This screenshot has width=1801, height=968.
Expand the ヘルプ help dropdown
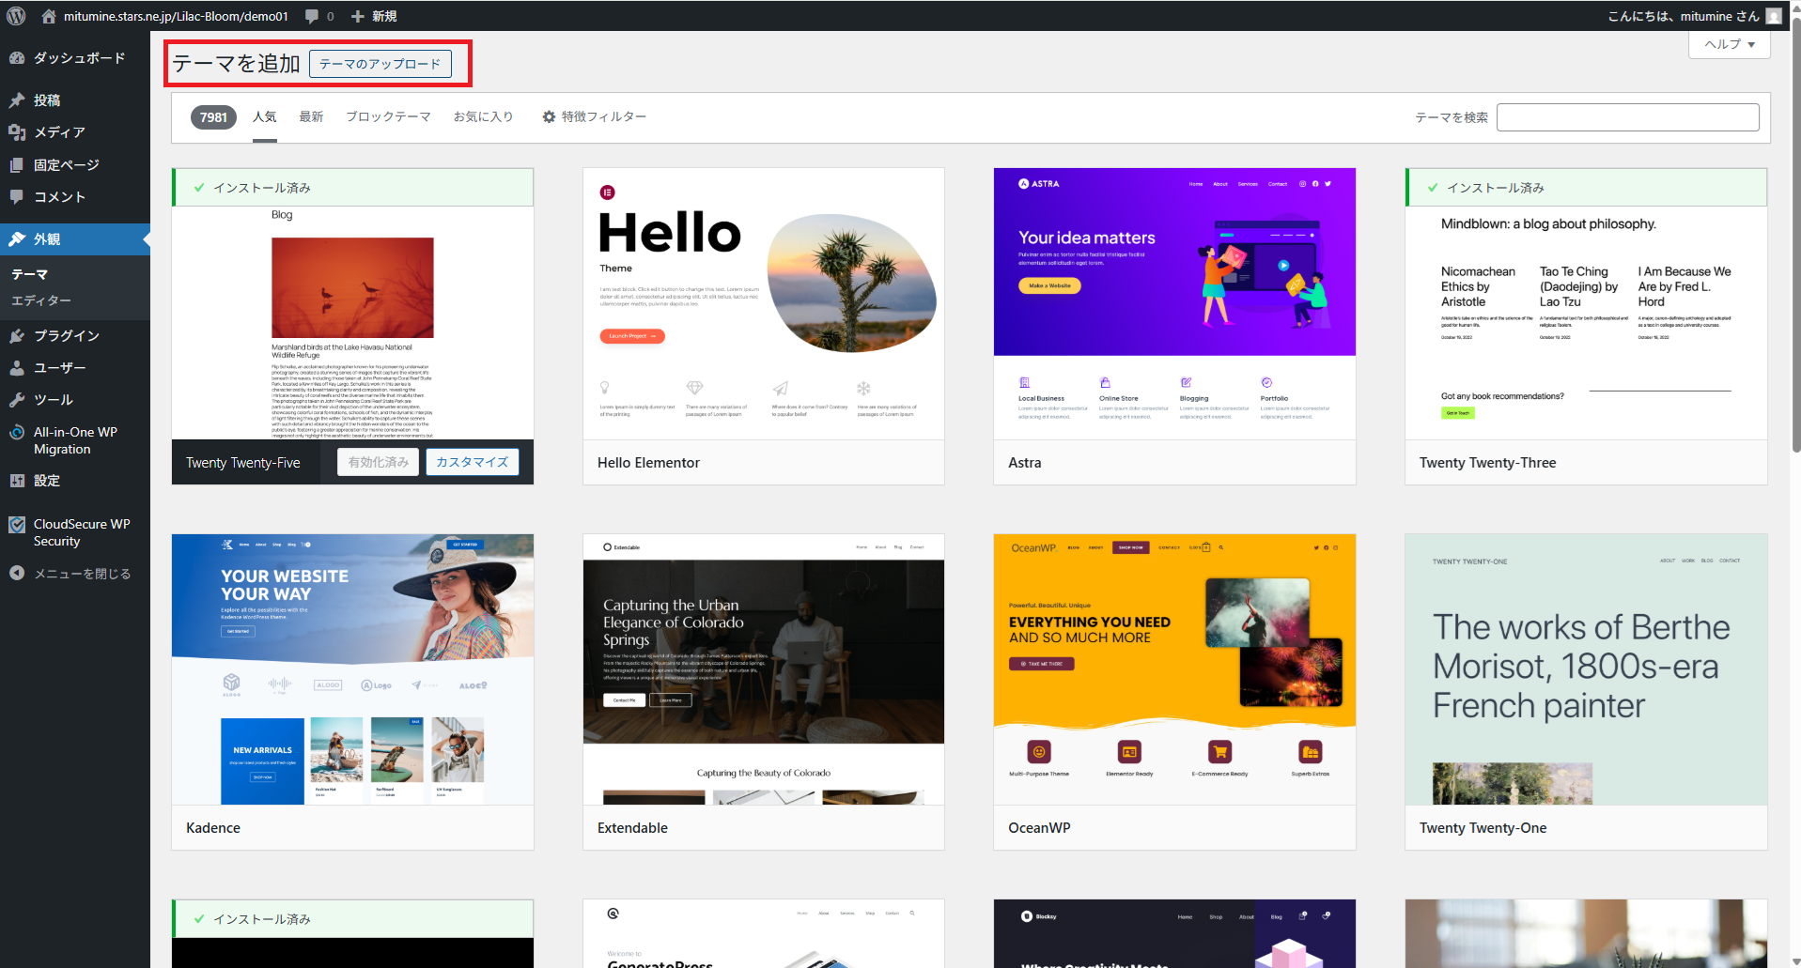1729,44
